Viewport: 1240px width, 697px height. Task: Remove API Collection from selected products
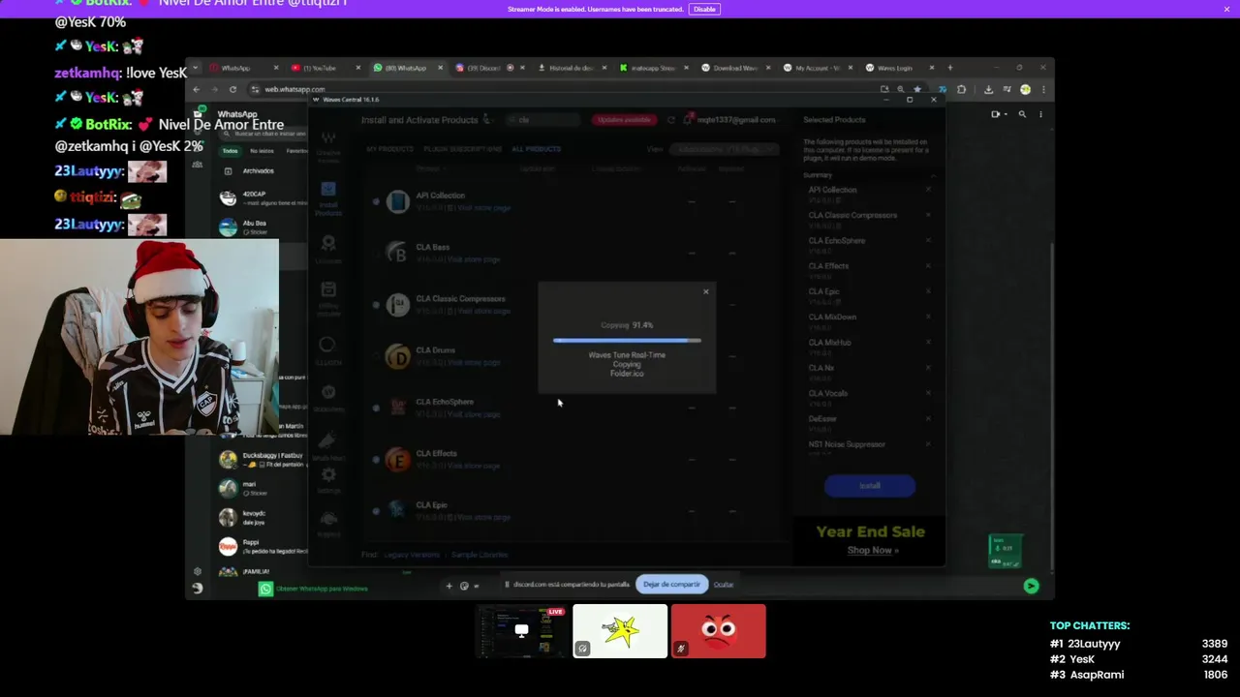[x=928, y=190]
